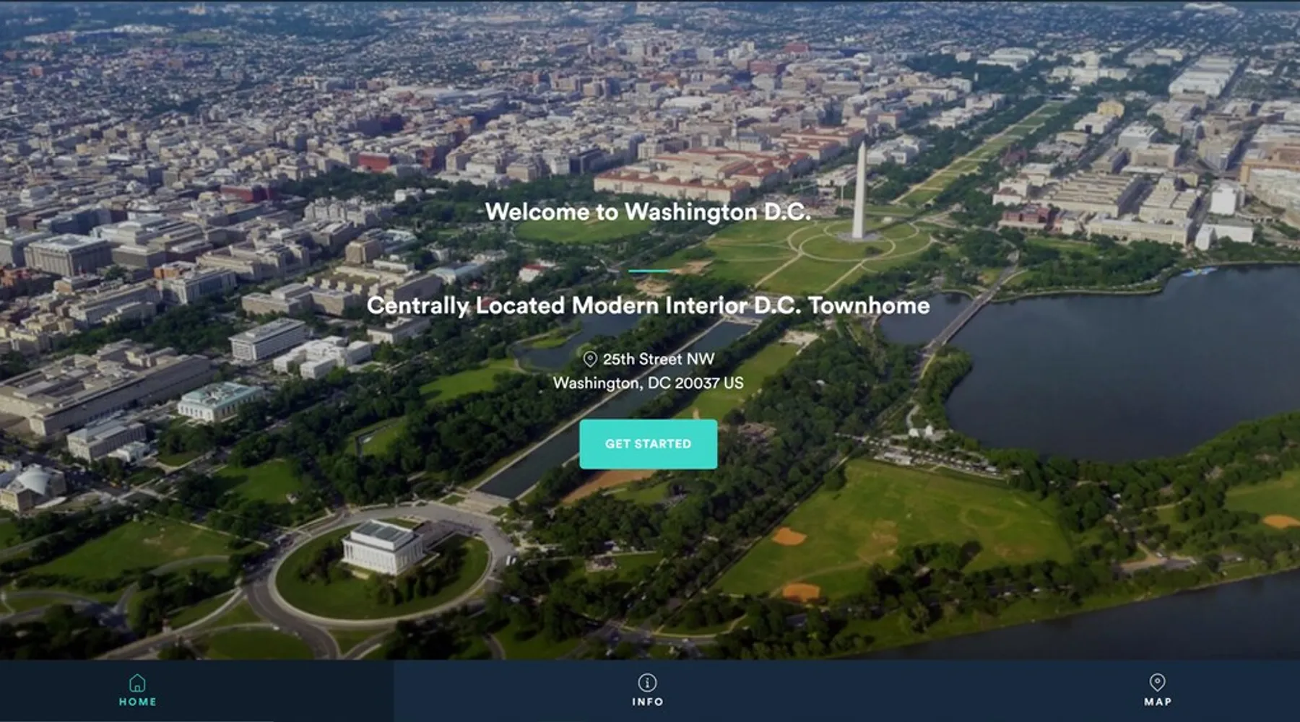This screenshot has width=1300, height=722.
Task: Click the Lincoln Memorial building in the photo
Action: 381,547
